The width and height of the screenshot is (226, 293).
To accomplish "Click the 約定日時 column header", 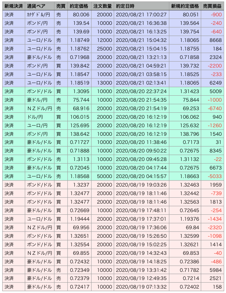I will (126, 6).
